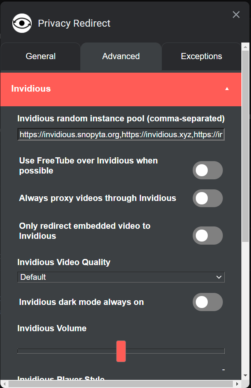The width and height of the screenshot is (251, 388).
Task: Click the Invidious Volume slider handle
Action: pos(121,351)
